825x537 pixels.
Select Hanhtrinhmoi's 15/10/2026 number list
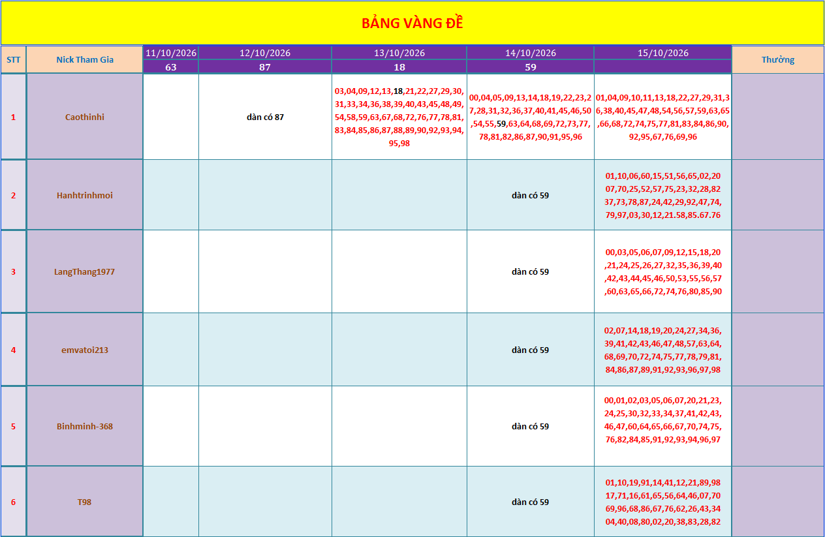pyautogui.click(x=663, y=195)
